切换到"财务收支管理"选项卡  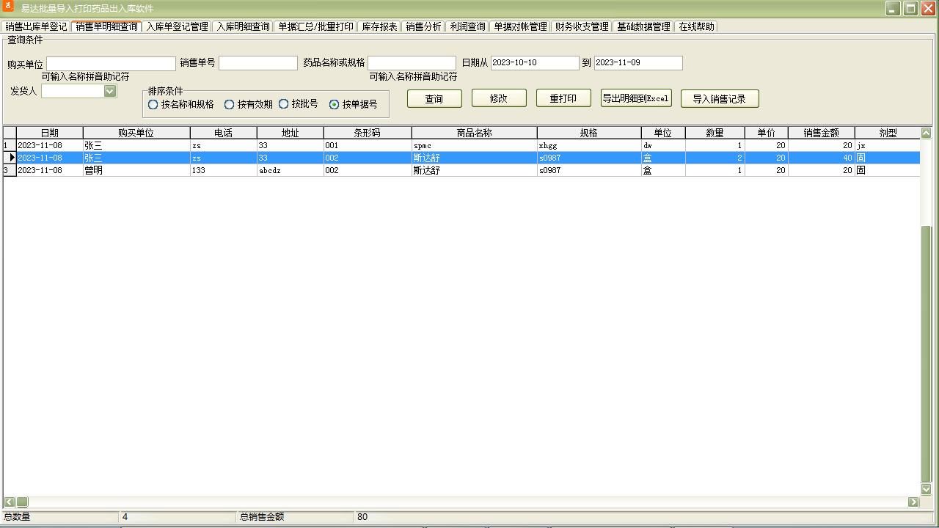(579, 26)
